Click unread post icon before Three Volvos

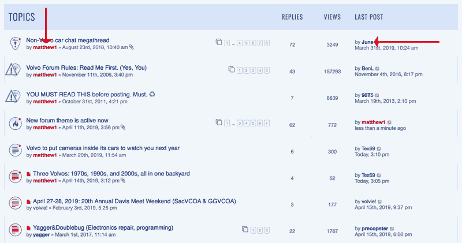click(29, 174)
